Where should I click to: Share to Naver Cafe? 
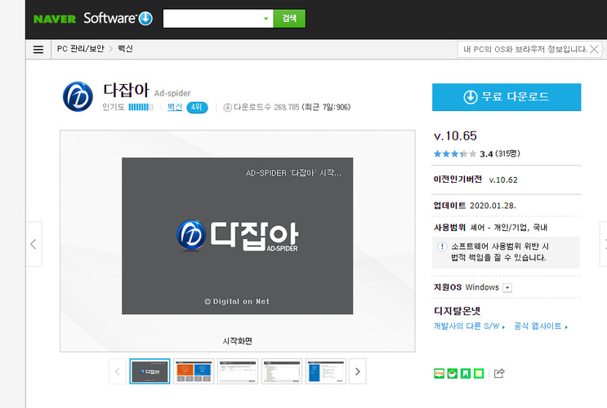[452, 373]
